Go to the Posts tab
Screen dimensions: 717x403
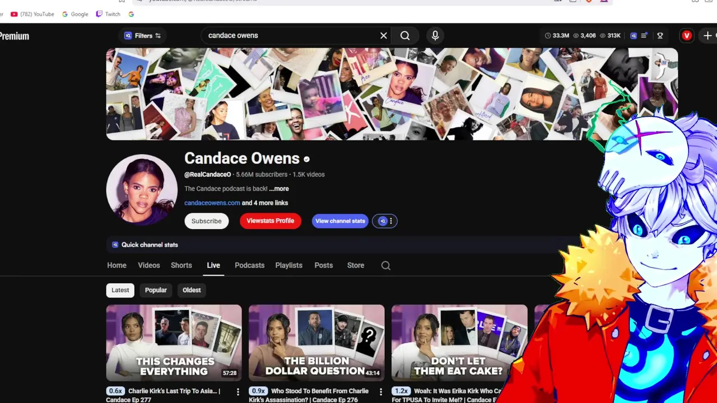coord(324,265)
